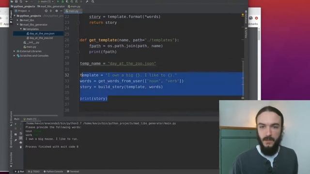
Task: Click the main.py editor tab
Action: pos(73,11)
